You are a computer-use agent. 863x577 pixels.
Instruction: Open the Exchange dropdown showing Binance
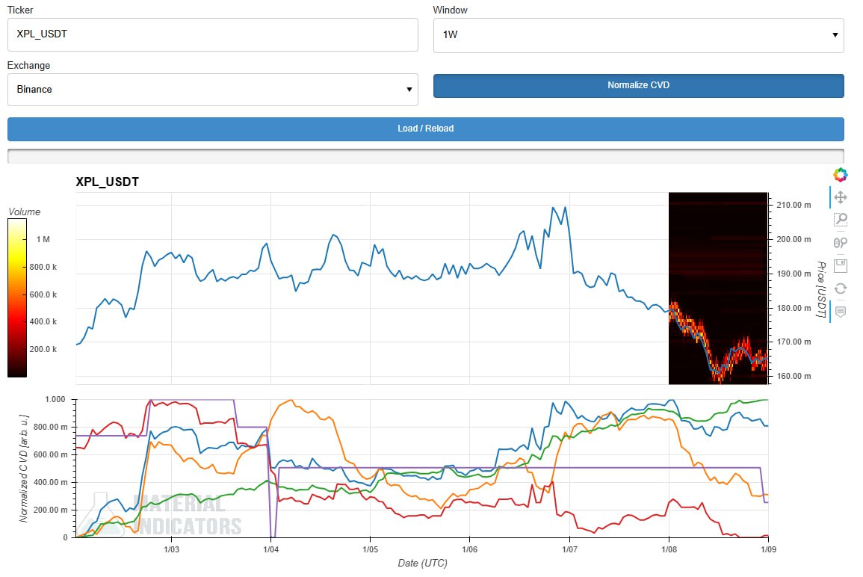coord(212,90)
